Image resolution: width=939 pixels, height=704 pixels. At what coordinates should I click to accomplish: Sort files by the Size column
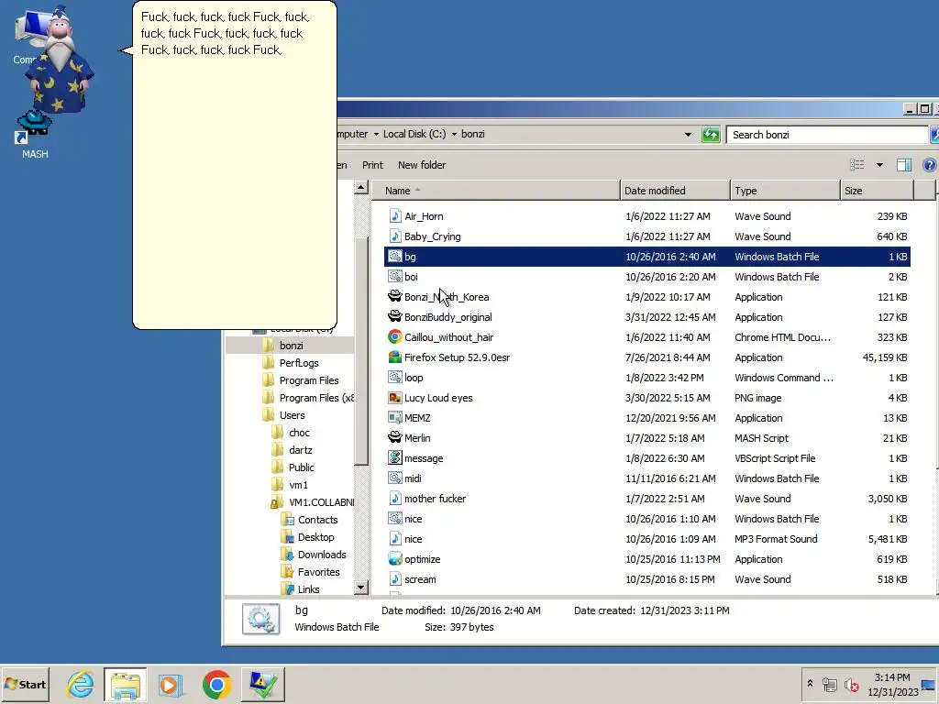point(877,191)
